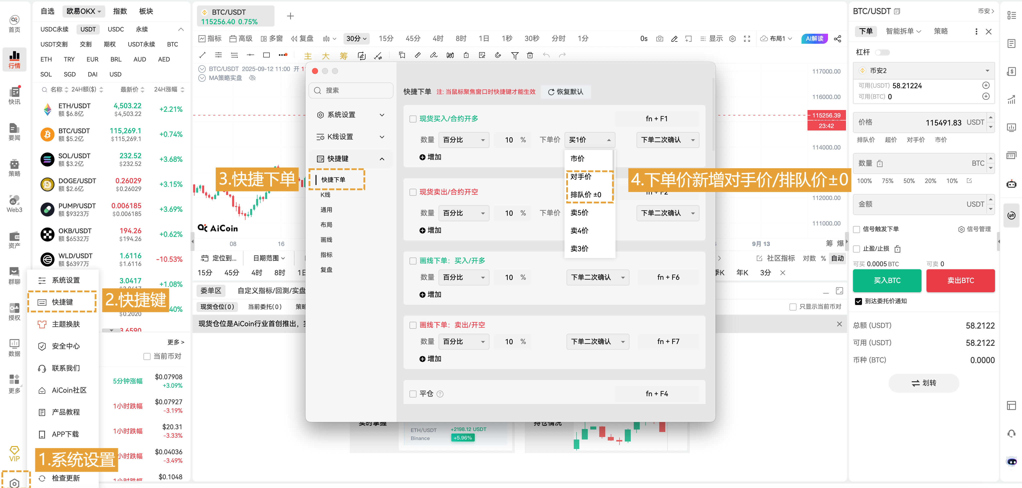Uncheck 到达委托价通知 checkbox
Image resolution: width=1022 pixels, height=488 pixels.
click(x=858, y=301)
